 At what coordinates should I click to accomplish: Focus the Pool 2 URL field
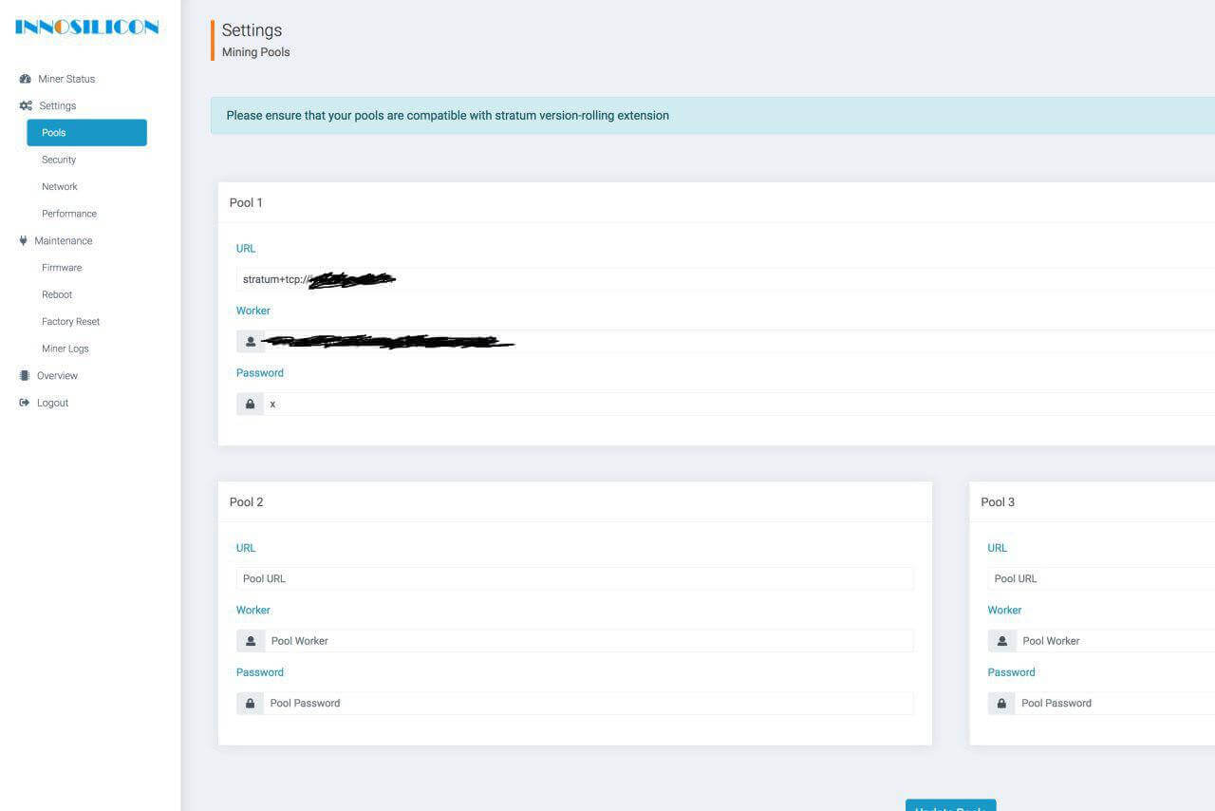(574, 578)
